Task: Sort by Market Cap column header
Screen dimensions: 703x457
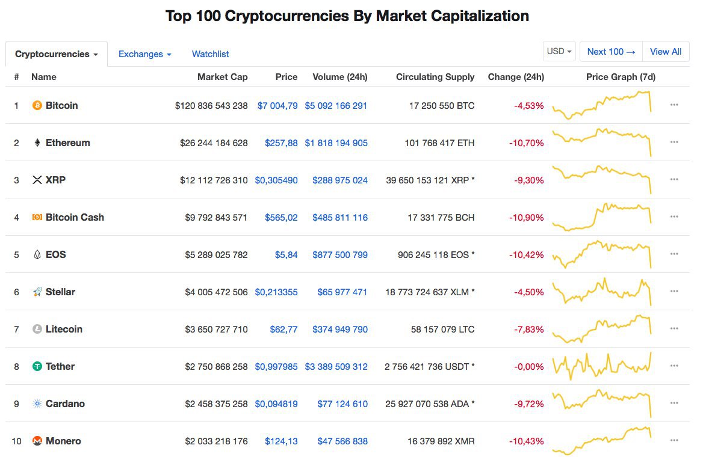Action: 222,77
